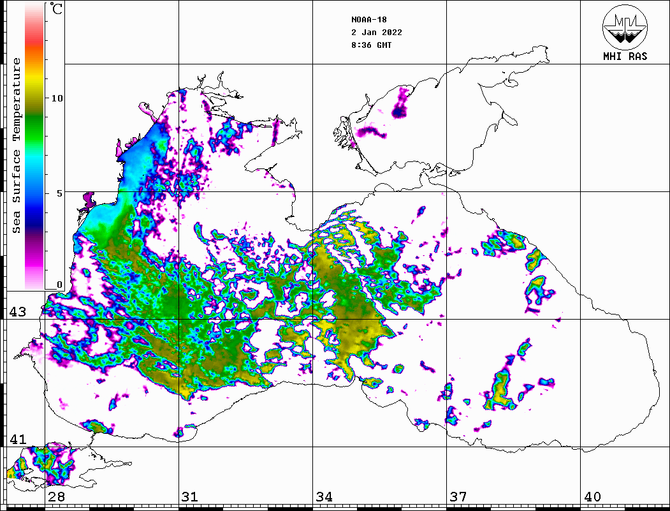Click the "2 Jan 2022" date text
The height and width of the screenshot is (511, 670).
[x=377, y=33]
